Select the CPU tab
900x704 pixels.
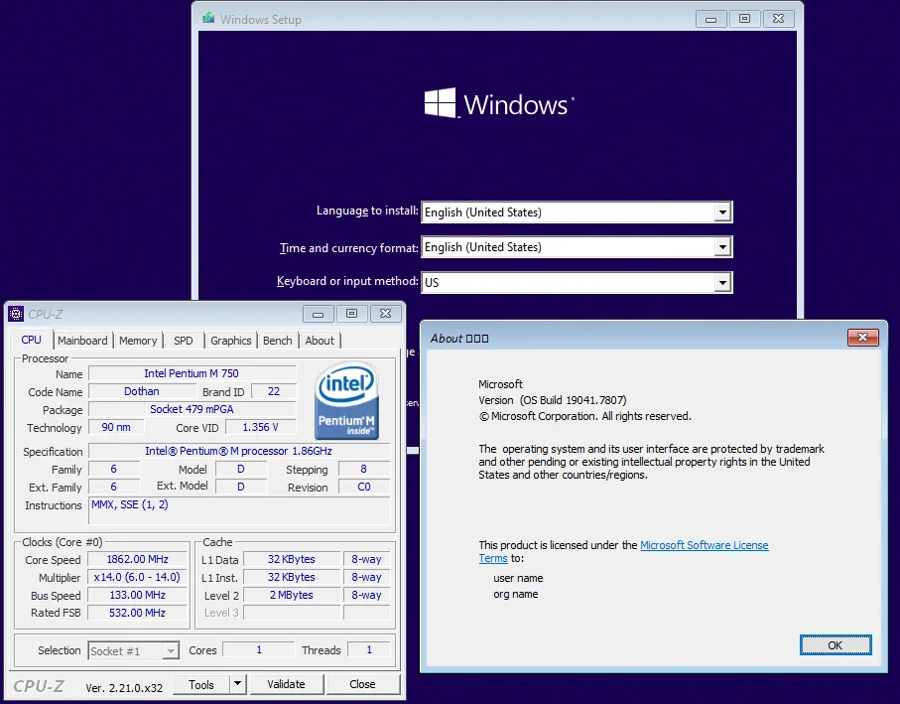31,340
